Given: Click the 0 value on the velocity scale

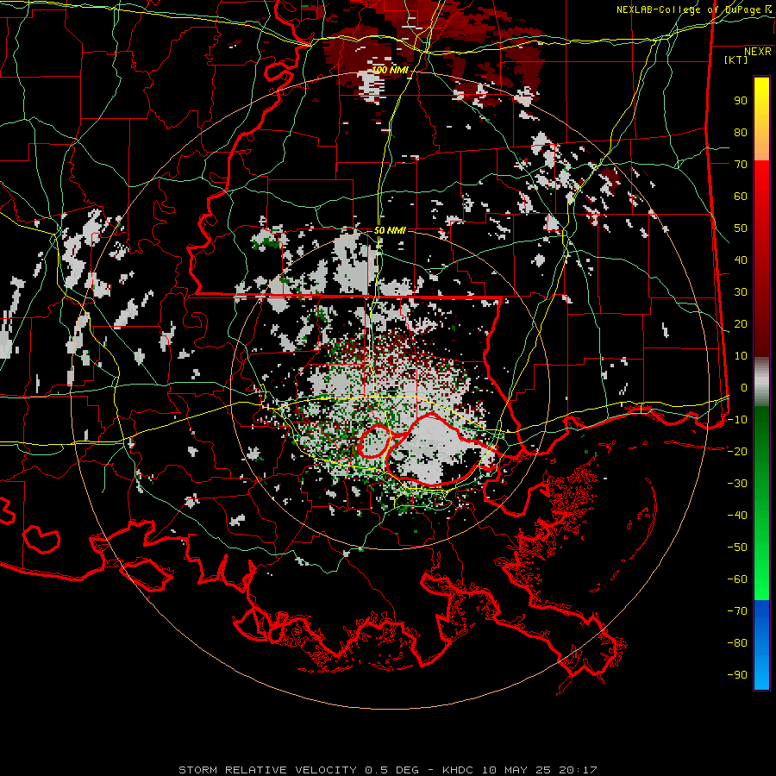Looking at the screenshot, I should point(744,388).
